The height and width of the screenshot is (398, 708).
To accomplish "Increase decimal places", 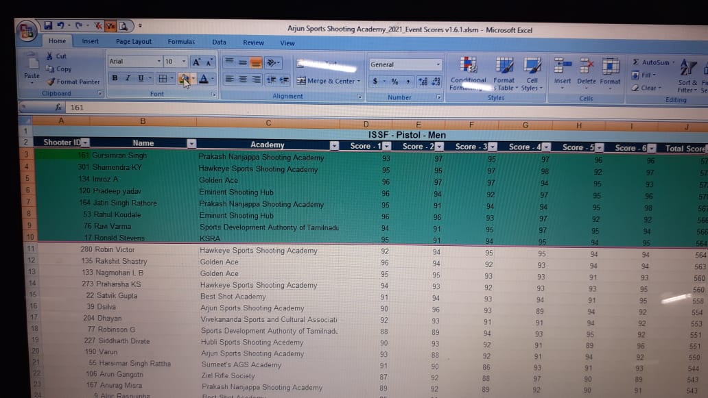I will click(423, 82).
